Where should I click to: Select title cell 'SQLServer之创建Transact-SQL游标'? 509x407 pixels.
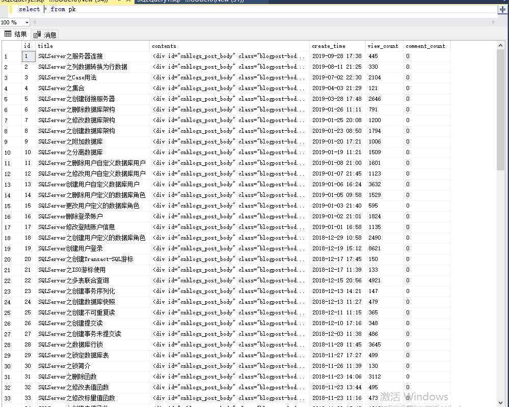[x=93, y=259]
